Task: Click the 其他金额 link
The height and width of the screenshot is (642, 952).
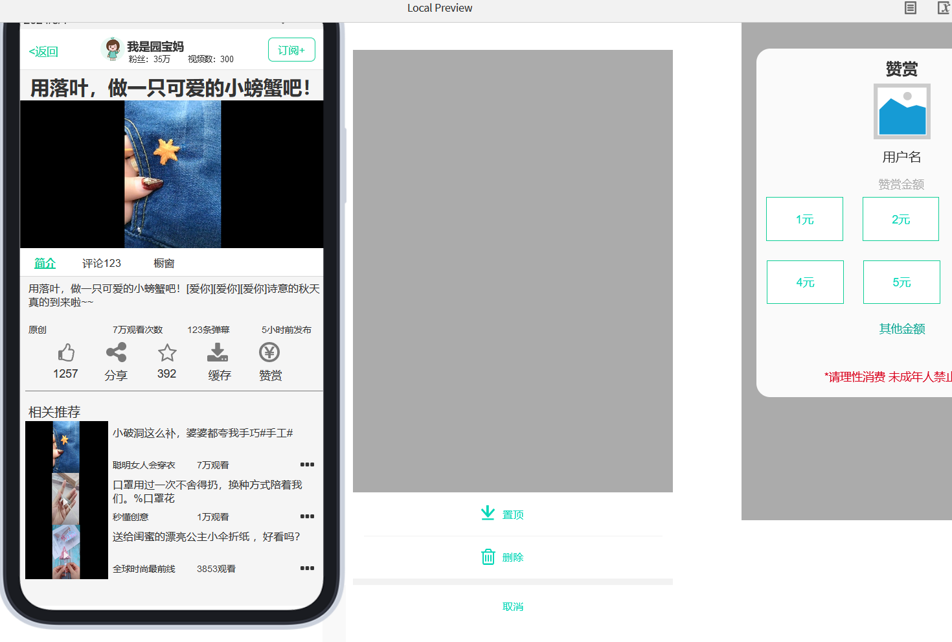Action: [x=901, y=328]
